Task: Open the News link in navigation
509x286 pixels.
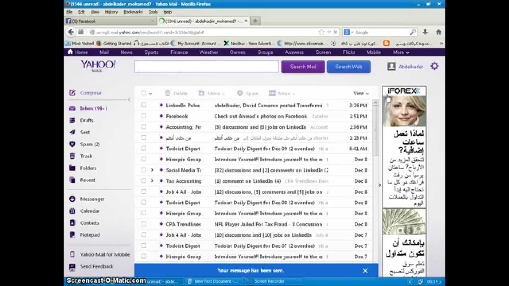Action: [x=126, y=52]
